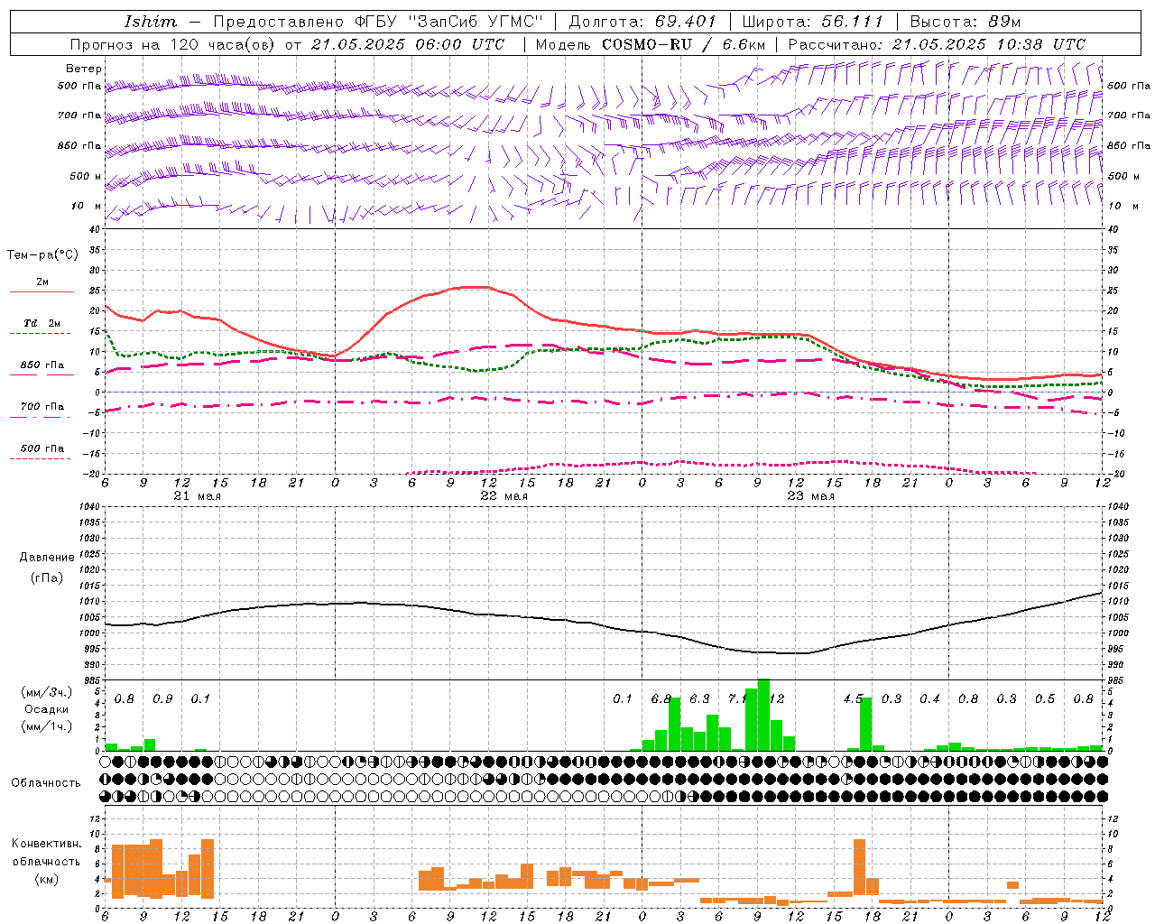Click the "21 мая" date label
Image resolution: width=1155 pixels, height=924 pixels.
pos(198,496)
